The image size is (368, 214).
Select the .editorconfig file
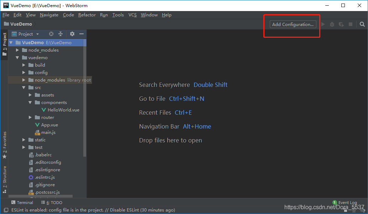coord(48,162)
